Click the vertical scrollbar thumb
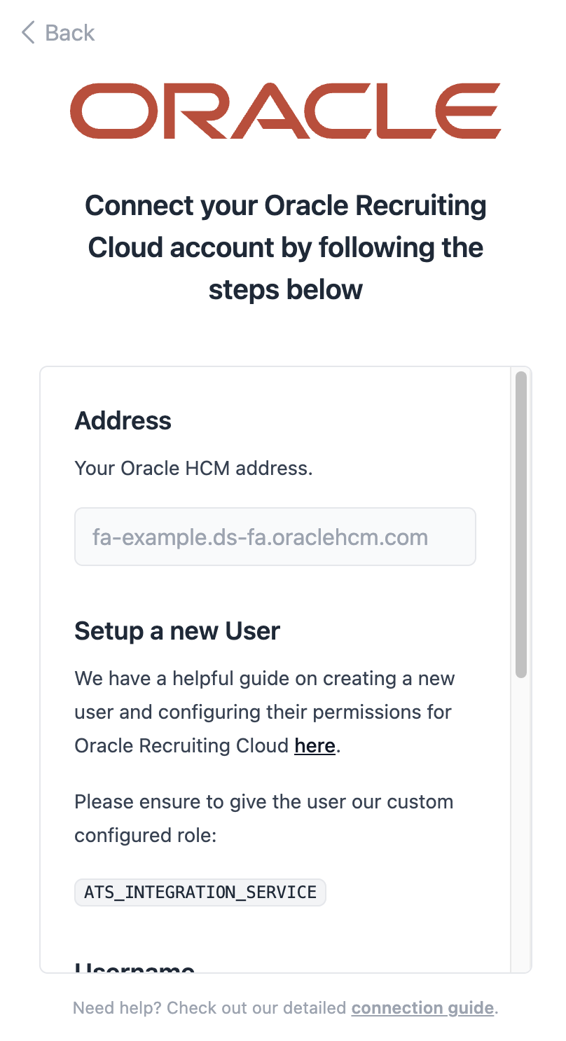 click(520, 525)
